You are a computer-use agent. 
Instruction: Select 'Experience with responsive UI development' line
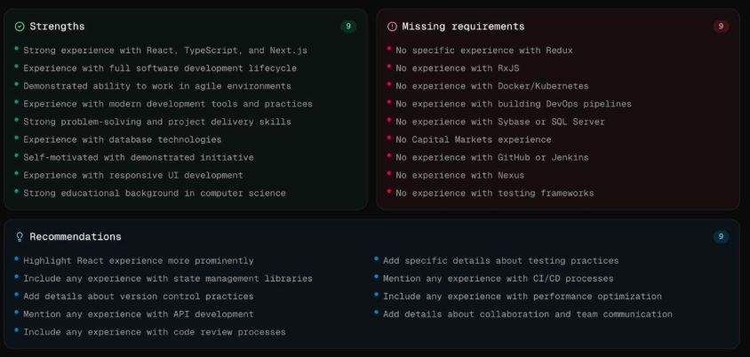point(133,176)
